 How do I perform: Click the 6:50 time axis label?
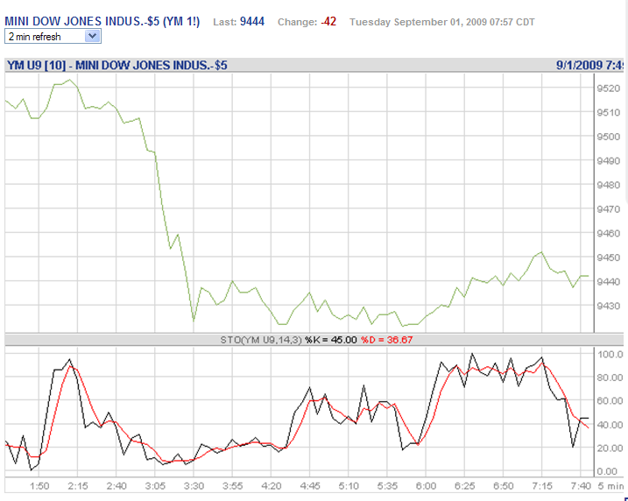(x=504, y=486)
